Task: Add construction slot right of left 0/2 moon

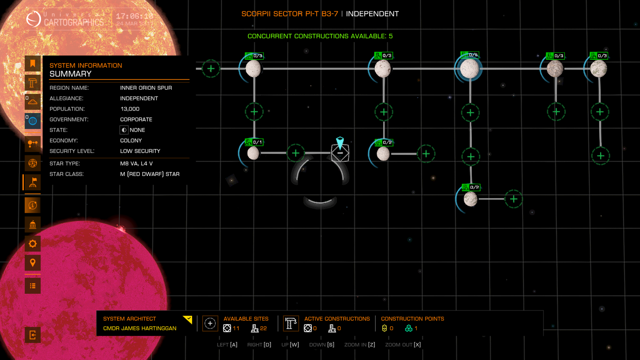Action: point(426,154)
